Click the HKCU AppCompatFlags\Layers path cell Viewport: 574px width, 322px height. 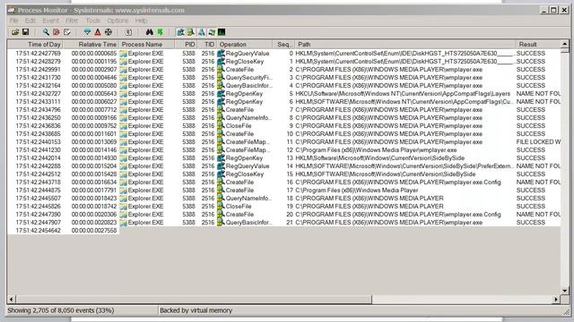(403, 94)
